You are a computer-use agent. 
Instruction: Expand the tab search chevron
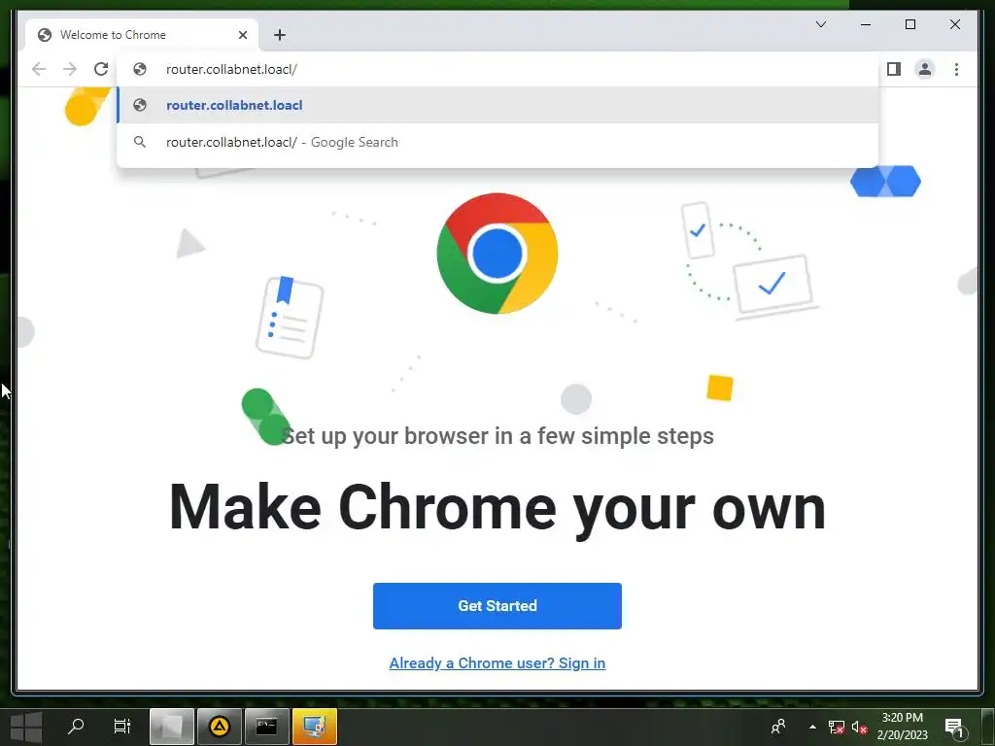[820, 24]
